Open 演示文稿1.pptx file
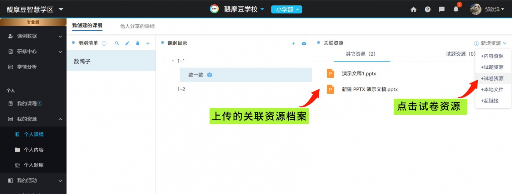The height and width of the screenshot is (194, 512). tap(359, 74)
